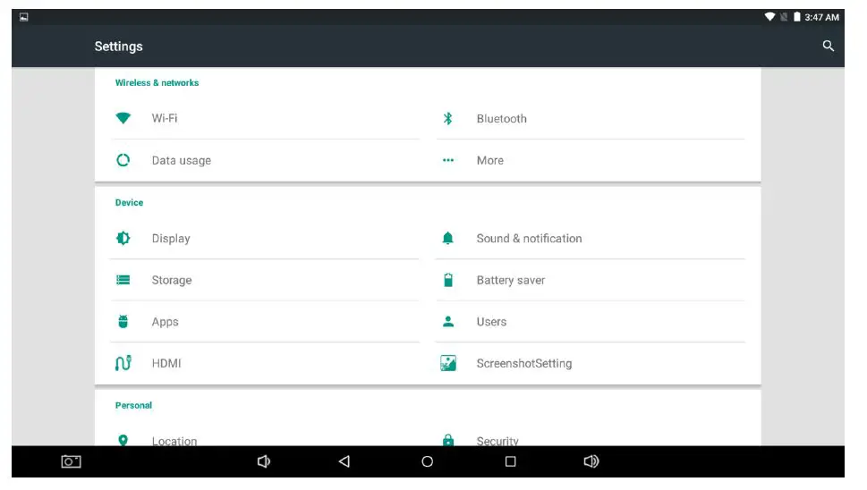Screen dimensions: 867x490
Task: Click the Wireless & networks header
Action: [157, 83]
